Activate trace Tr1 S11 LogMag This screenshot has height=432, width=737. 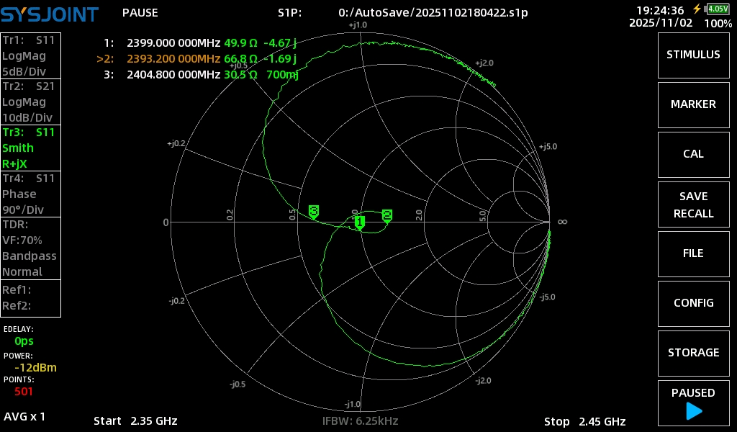point(30,55)
